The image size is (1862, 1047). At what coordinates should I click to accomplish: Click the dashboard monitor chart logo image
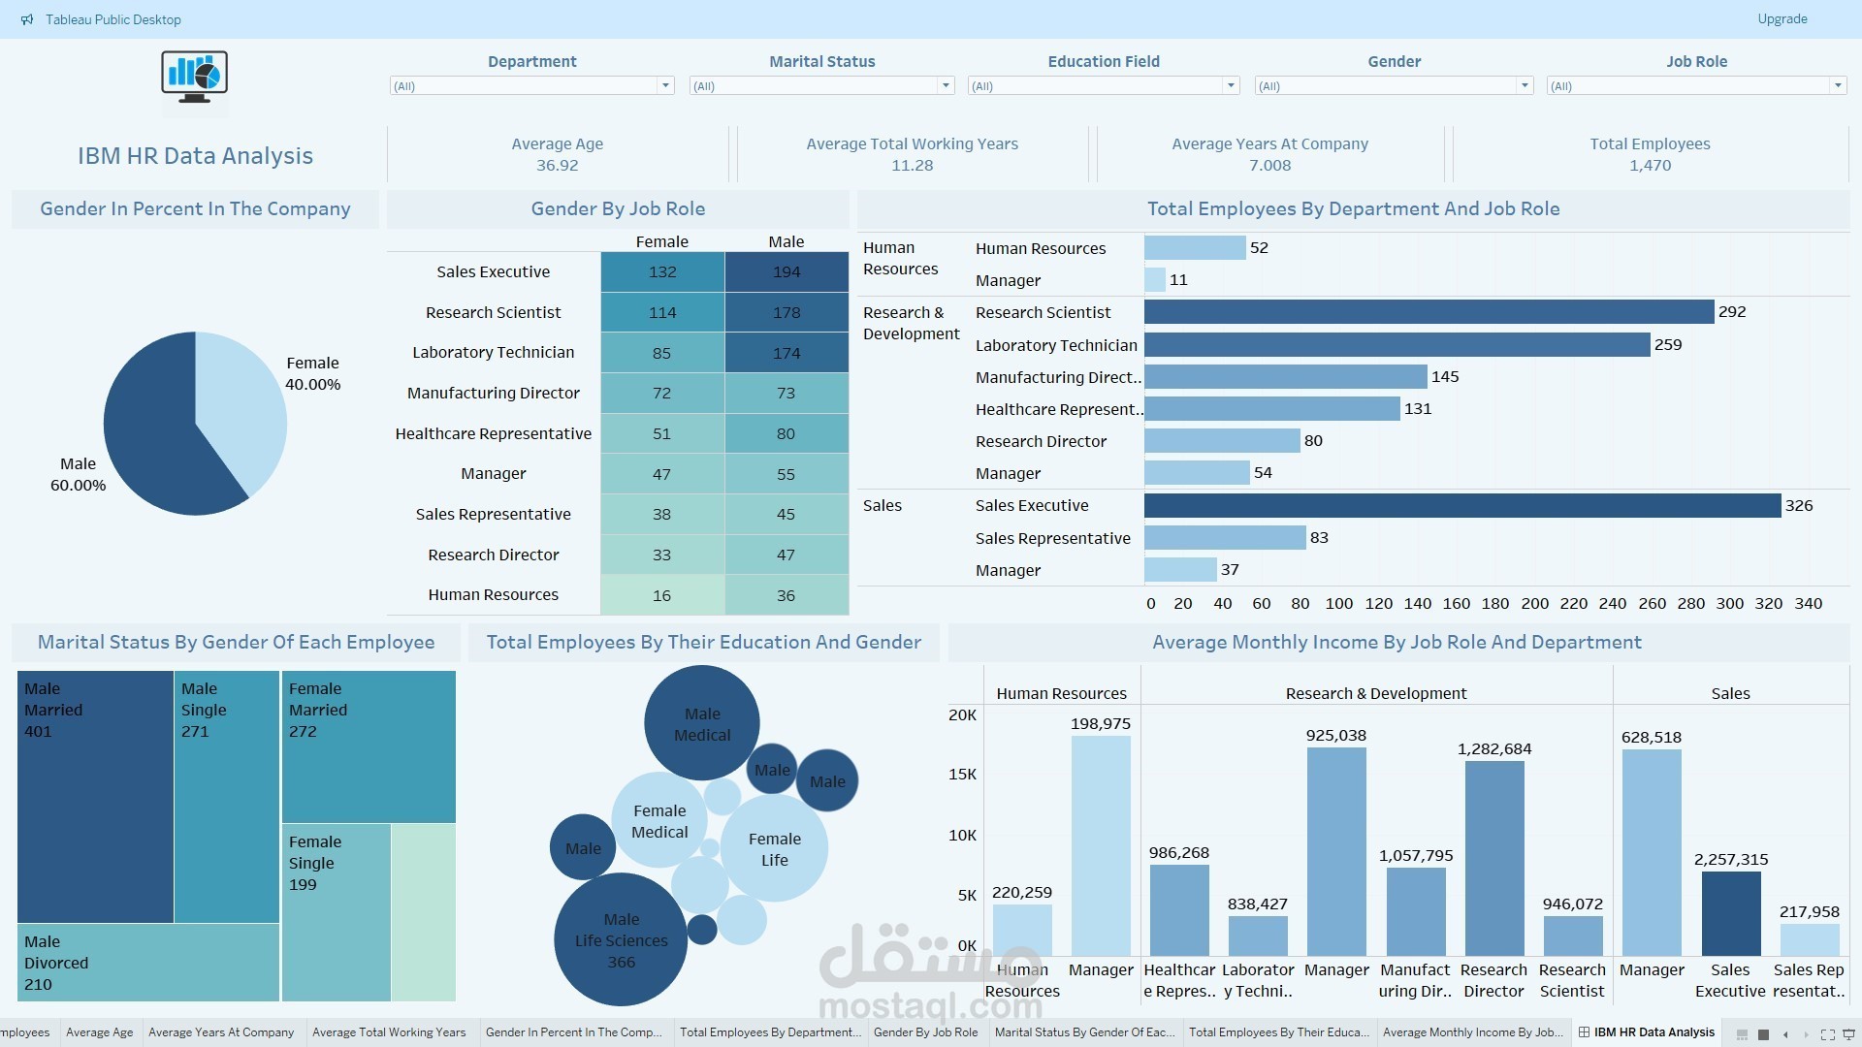(x=195, y=78)
